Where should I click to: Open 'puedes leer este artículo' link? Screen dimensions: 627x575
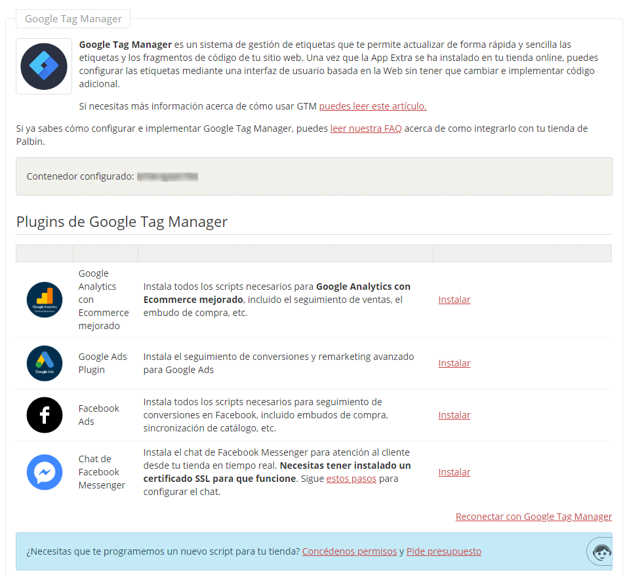pyautogui.click(x=373, y=106)
